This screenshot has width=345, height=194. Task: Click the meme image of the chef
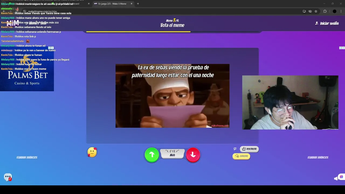coord(172,96)
